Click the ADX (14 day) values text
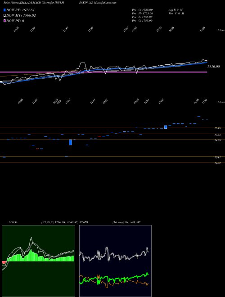This screenshot has height=297, width=225. point(126,222)
